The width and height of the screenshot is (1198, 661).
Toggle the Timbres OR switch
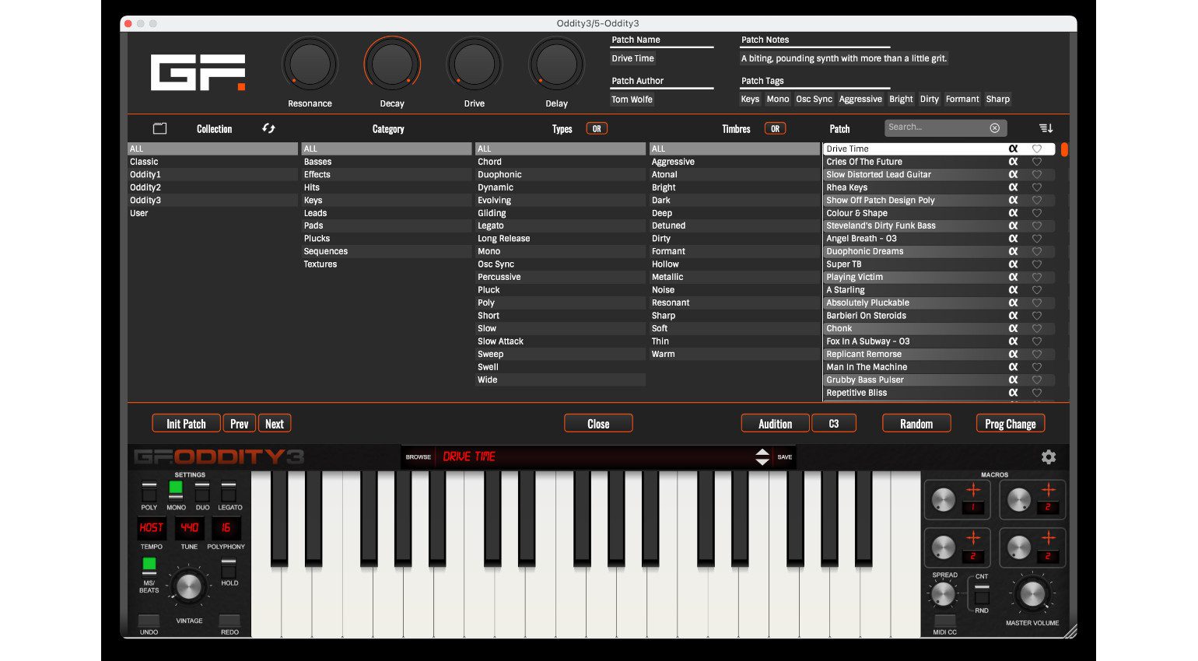tap(775, 129)
